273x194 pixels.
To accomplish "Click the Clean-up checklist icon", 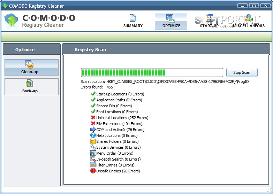I will pyautogui.click(x=29, y=64).
